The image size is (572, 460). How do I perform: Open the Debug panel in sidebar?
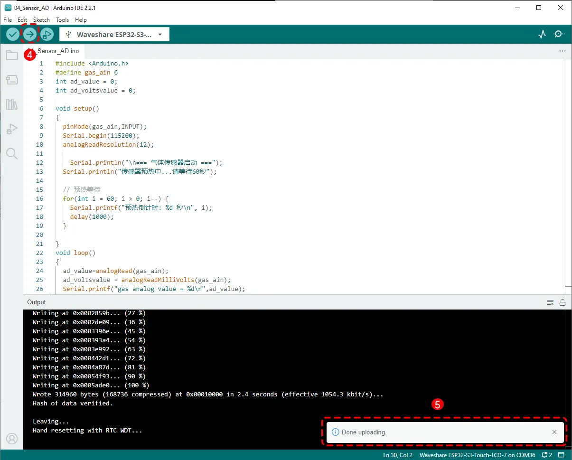point(12,129)
